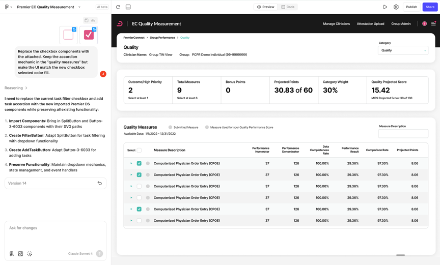Open settings via the gear icon
This screenshot has width=440, height=265.
(x=396, y=7)
